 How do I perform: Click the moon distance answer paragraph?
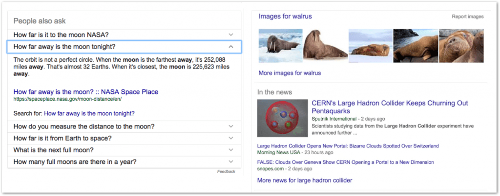pyautogui.click(x=122, y=67)
